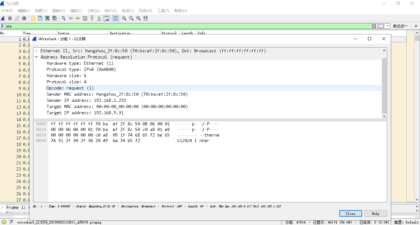The width and height of the screenshot is (420, 225).
Task: Click scroll-up arrow of packet detail tree
Action: [x=384, y=50]
